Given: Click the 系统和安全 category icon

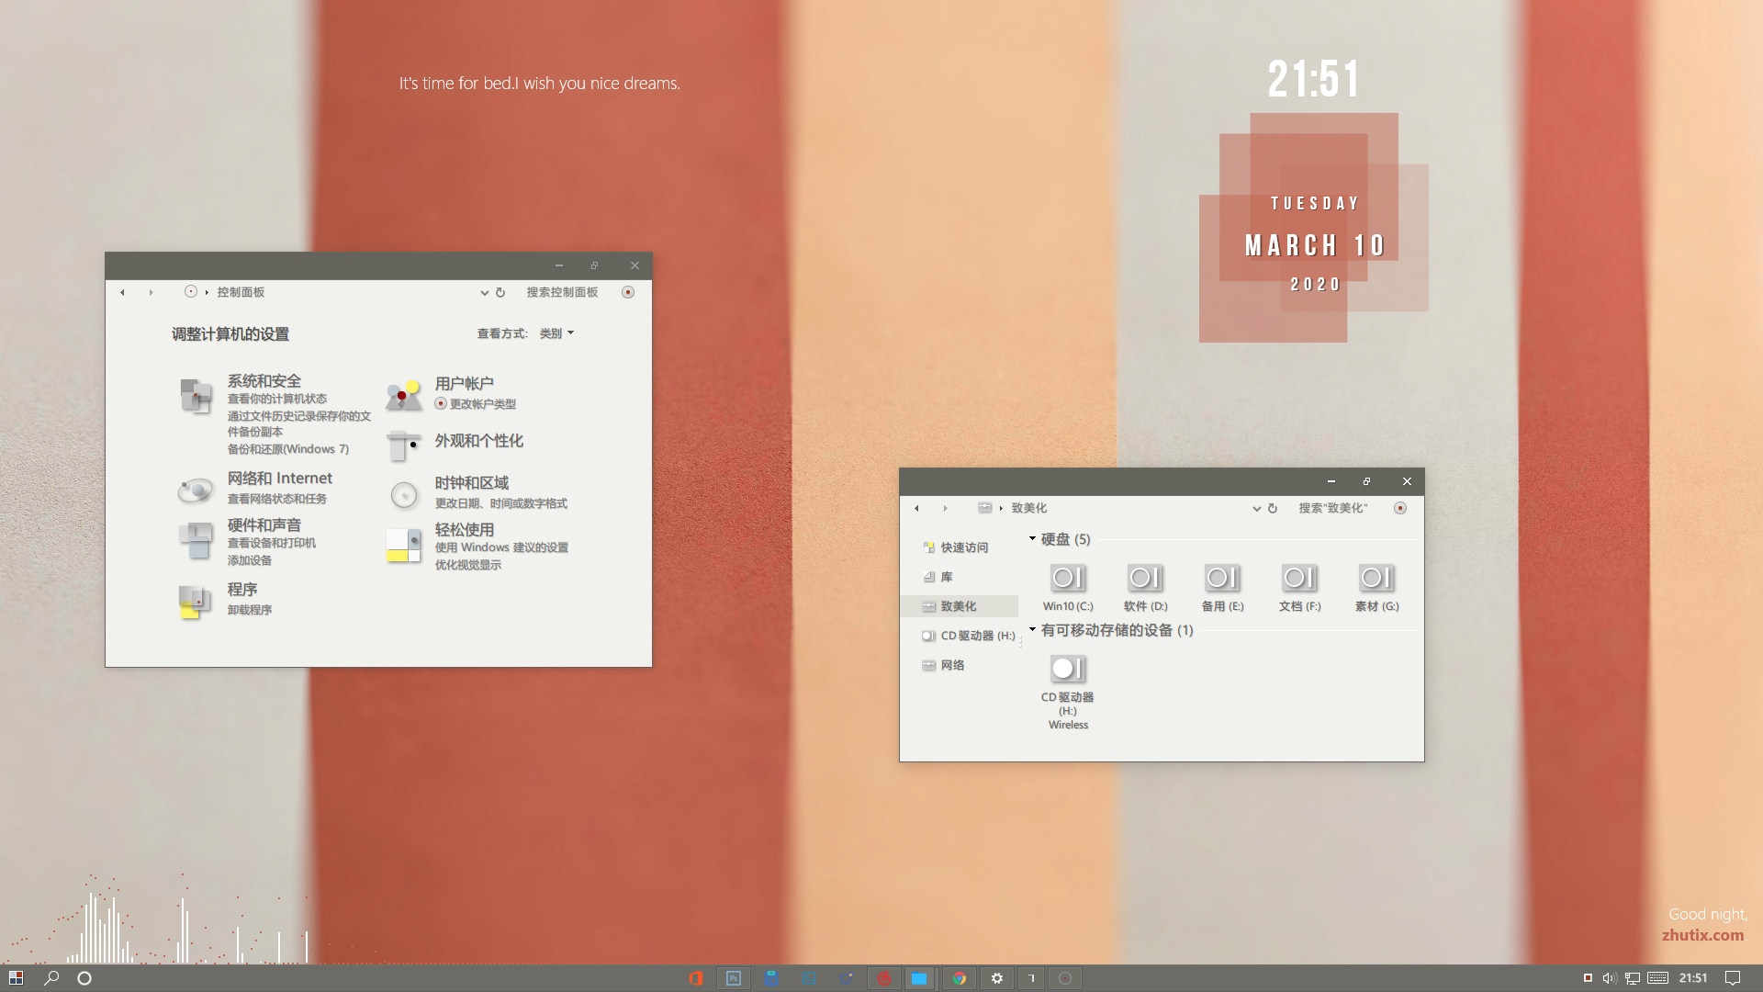Looking at the screenshot, I should coord(196,396).
